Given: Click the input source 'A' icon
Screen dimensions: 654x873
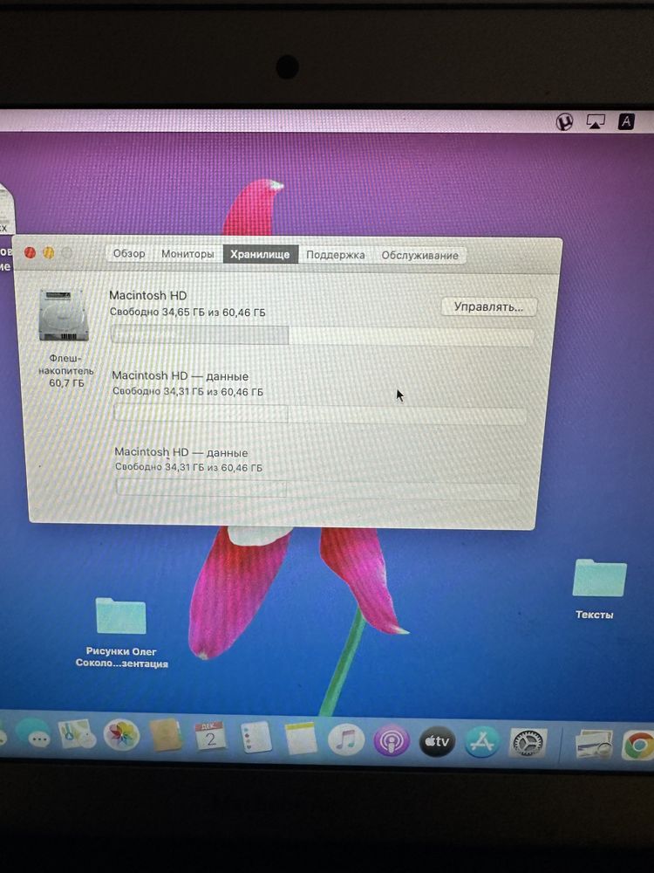Looking at the screenshot, I should 626,121.
